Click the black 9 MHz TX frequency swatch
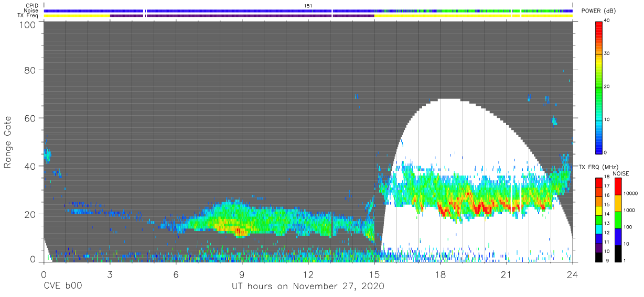 (x=599, y=256)
